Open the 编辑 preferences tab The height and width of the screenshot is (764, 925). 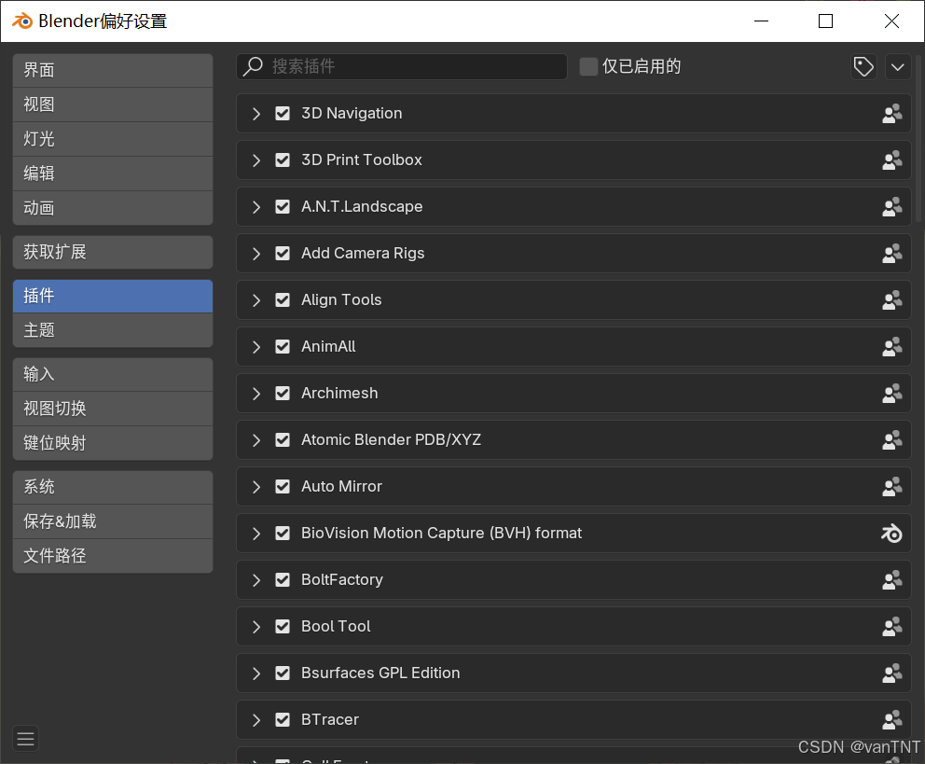click(113, 174)
